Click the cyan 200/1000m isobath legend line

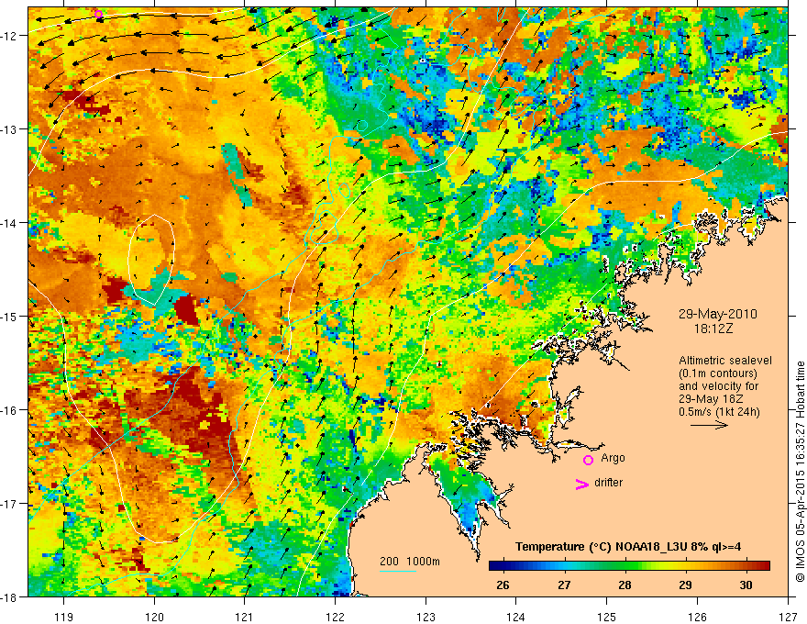(x=398, y=571)
